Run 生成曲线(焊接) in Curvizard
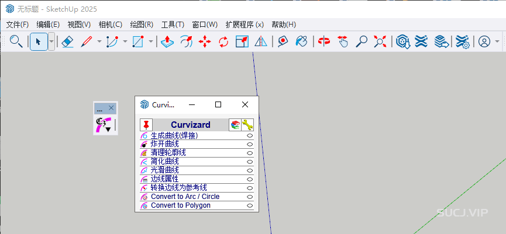This screenshot has height=234, width=506. [x=174, y=136]
